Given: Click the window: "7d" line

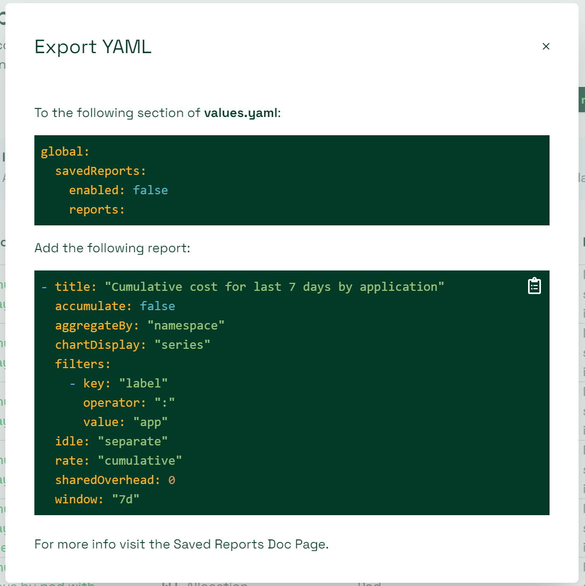Looking at the screenshot, I should point(97,499).
